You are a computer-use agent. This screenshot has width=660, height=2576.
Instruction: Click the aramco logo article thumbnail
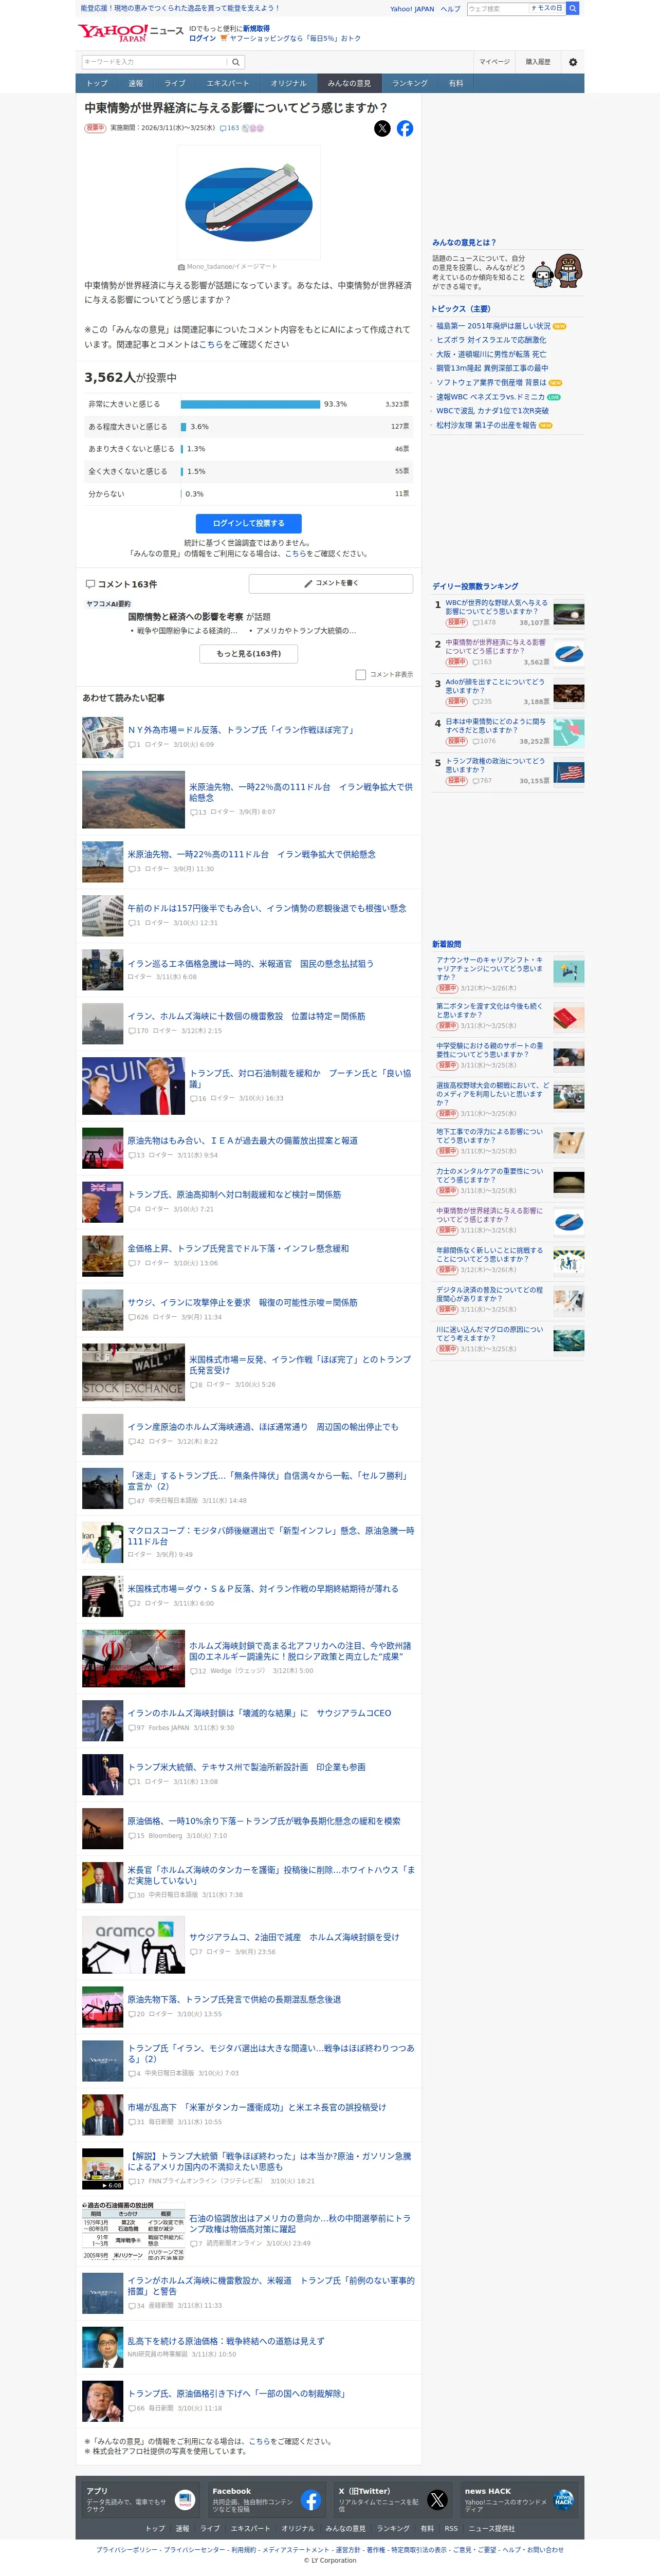click(x=133, y=1944)
